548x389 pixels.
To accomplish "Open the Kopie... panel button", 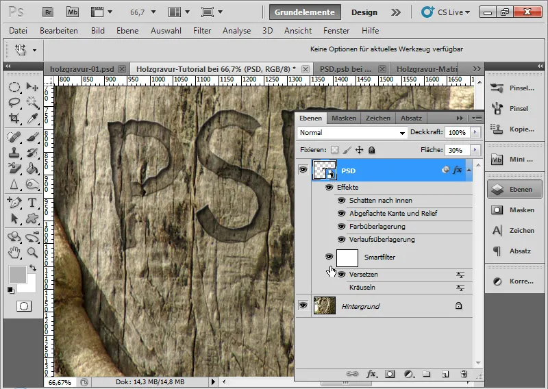I will [x=514, y=129].
